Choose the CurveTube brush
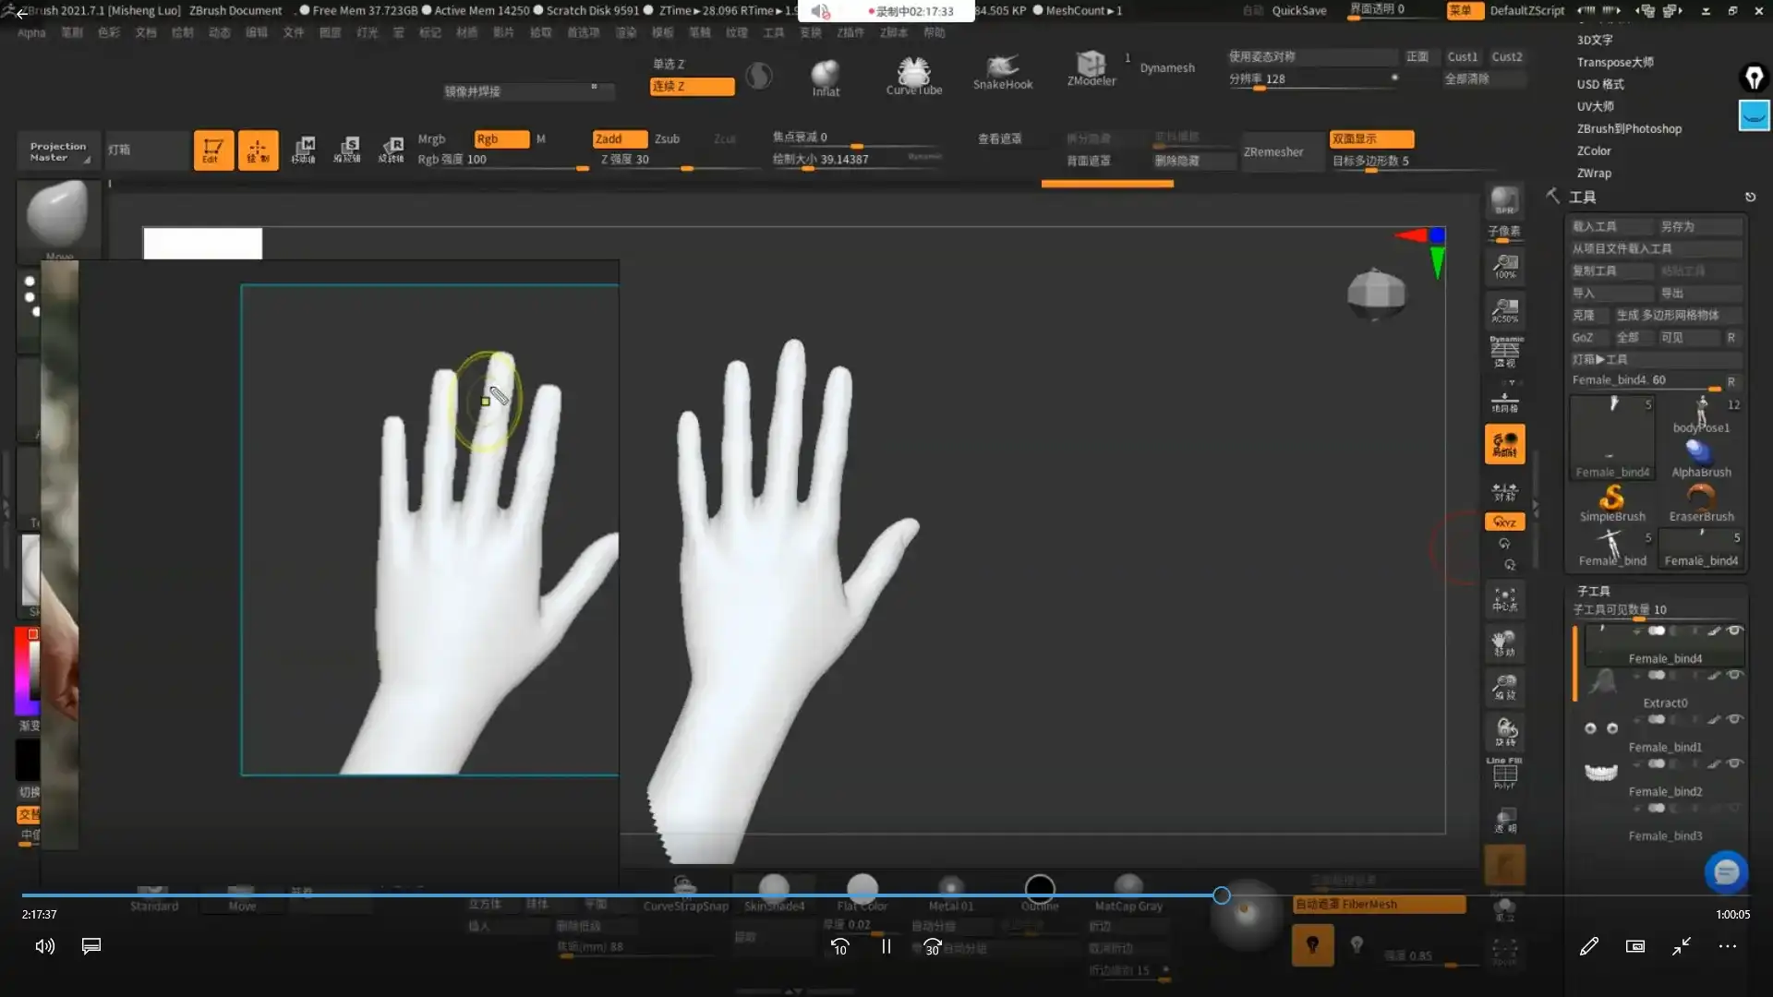 point(913,72)
